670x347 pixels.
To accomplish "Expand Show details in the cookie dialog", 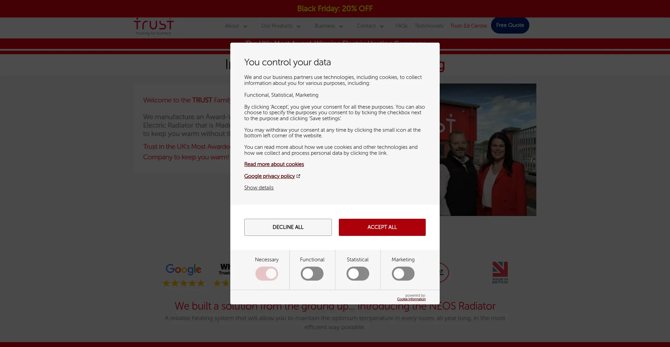I will coord(259,188).
